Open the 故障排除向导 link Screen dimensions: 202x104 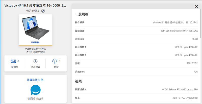point(35,80)
